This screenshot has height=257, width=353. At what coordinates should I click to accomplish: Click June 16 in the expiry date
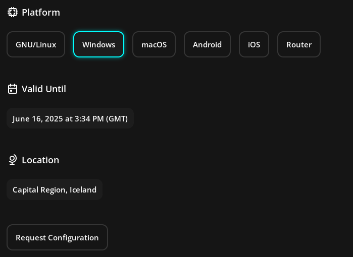pos(27,118)
